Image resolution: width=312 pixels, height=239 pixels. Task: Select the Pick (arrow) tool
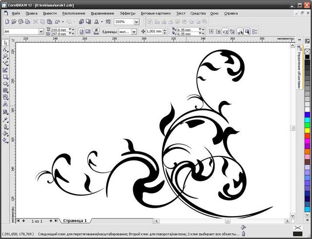click(5, 43)
